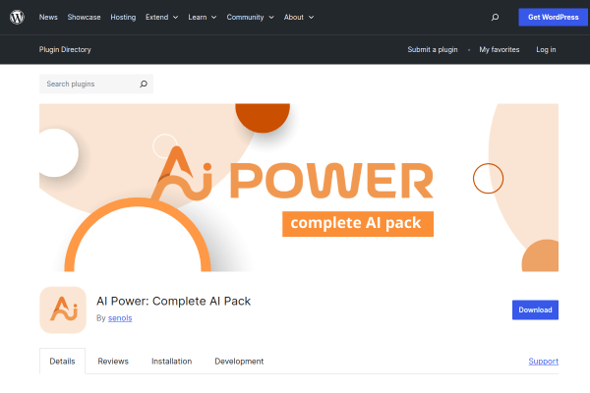Click the search plugins magnifier icon
Screen dimensions: 590x393
pos(144,84)
